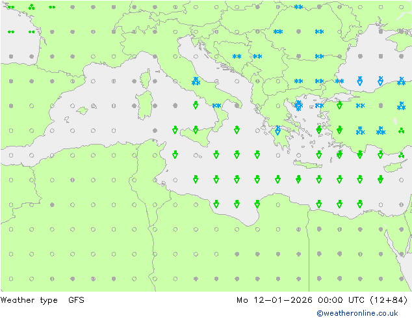Click the blue shower symbol over the Peloponnese

coord(278,130)
